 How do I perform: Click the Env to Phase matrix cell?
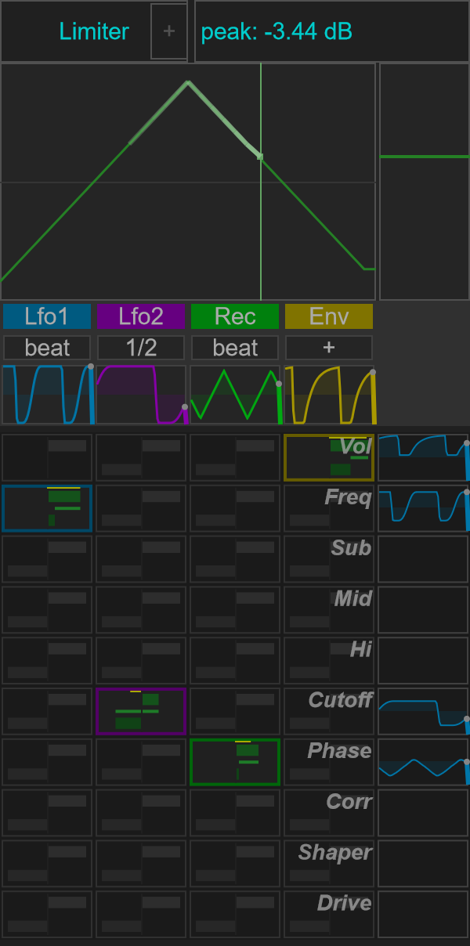(329, 762)
